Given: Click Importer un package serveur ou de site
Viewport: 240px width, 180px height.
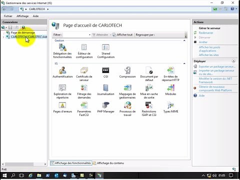Looking at the screenshot, I should tap(216, 72).
